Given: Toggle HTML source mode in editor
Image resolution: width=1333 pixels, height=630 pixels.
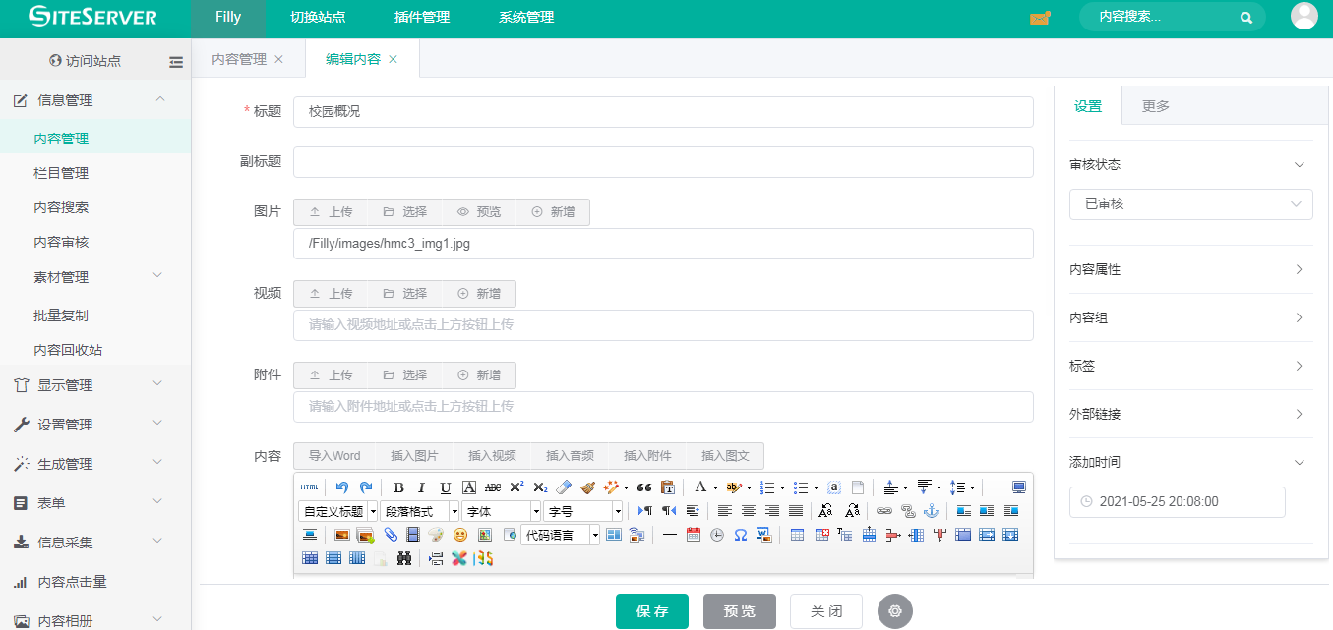Looking at the screenshot, I should click(x=309, y=487).
